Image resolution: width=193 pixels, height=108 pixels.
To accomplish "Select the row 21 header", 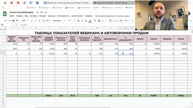I will (3, 95).
